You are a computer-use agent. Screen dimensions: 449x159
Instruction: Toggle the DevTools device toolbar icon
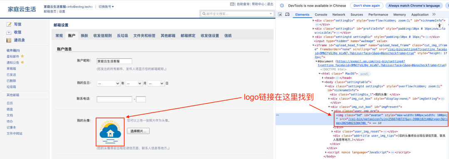click(288, 15)
